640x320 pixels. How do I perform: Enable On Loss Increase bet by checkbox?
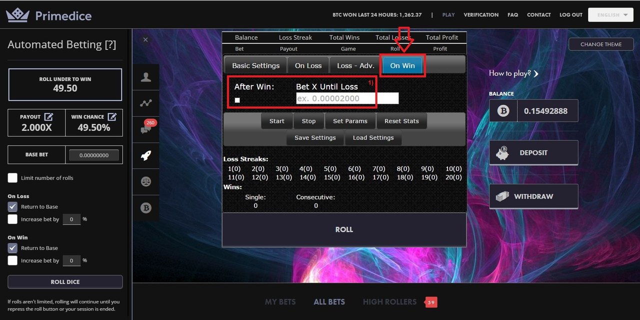pyautogui.click(x=12, y=219)
